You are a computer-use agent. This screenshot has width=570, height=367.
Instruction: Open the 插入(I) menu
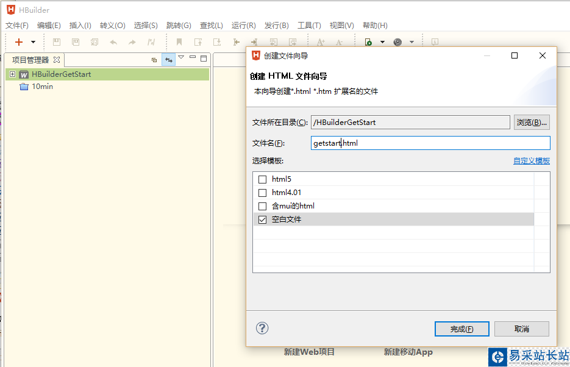coord(80,26)
